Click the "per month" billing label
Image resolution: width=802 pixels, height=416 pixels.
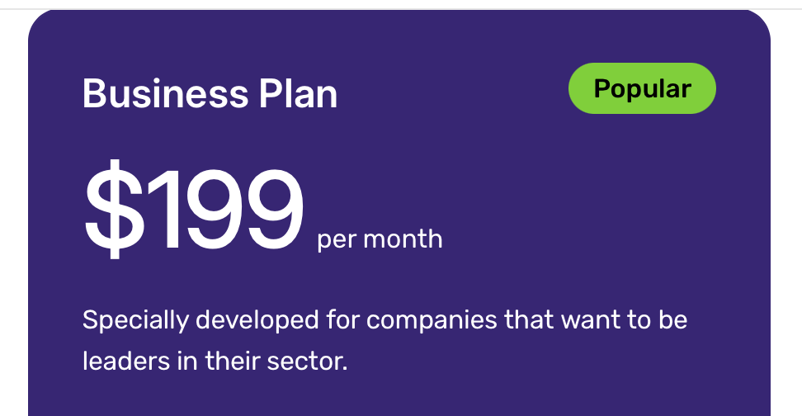[380, 239]
